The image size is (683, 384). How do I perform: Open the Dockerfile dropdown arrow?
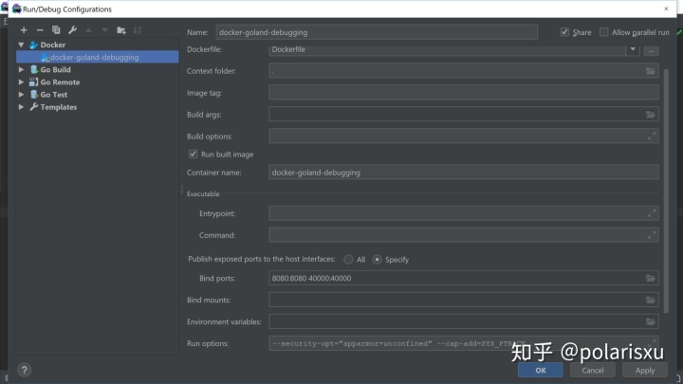(x=633, y=49)
